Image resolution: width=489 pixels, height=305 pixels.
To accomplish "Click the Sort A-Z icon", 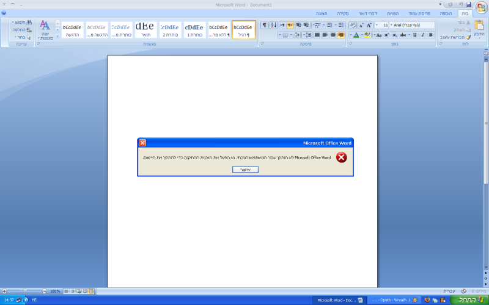I will point(273,25).
